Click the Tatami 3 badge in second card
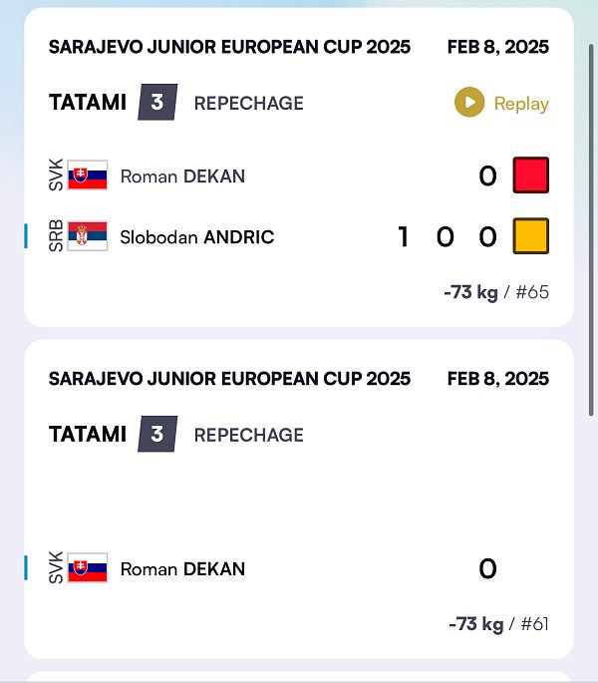This screenshot has height=683, width=598. click(157, 435)
